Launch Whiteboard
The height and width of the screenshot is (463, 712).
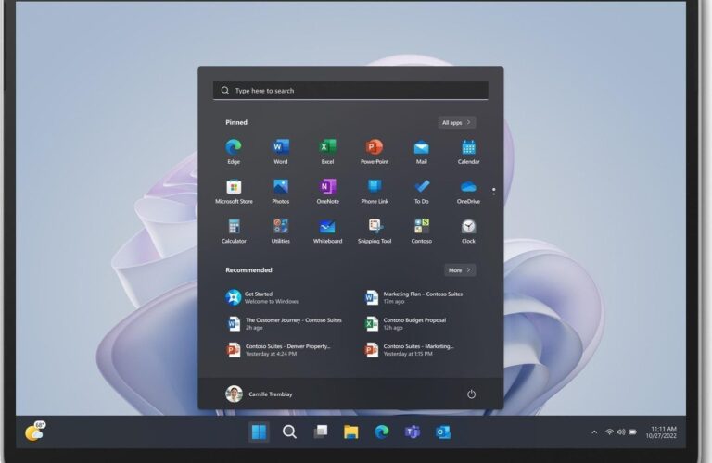tap(327, 231)
